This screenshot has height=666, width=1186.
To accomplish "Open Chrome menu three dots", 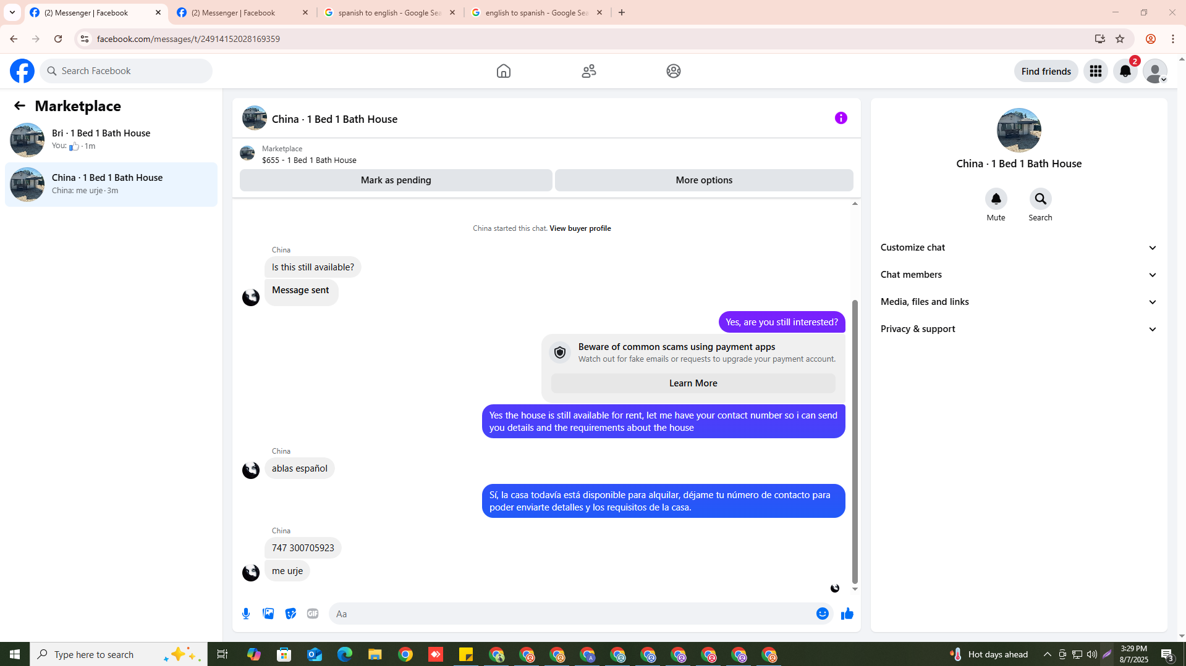I will pos(1173,39).
